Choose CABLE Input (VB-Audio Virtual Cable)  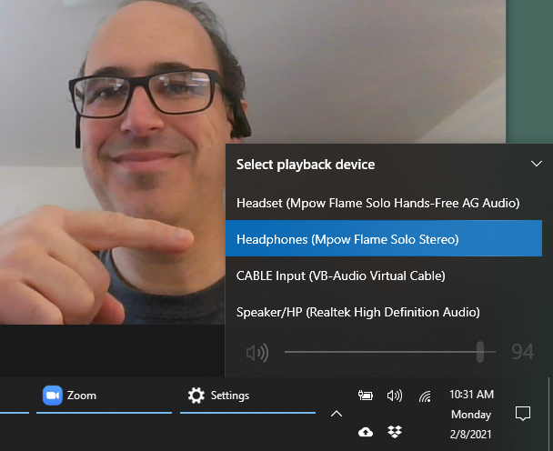(x=384, y=276)
